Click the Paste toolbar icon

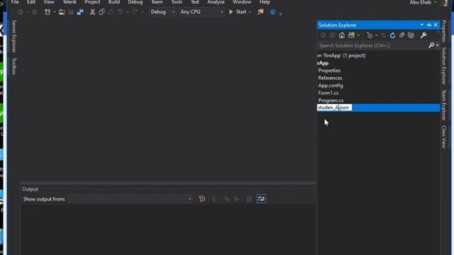pos(111,12)
